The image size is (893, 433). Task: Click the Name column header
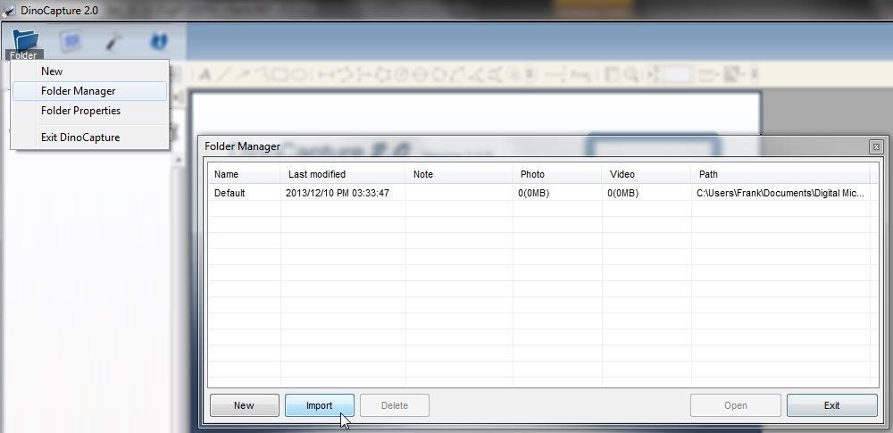(x=227, y=174)
